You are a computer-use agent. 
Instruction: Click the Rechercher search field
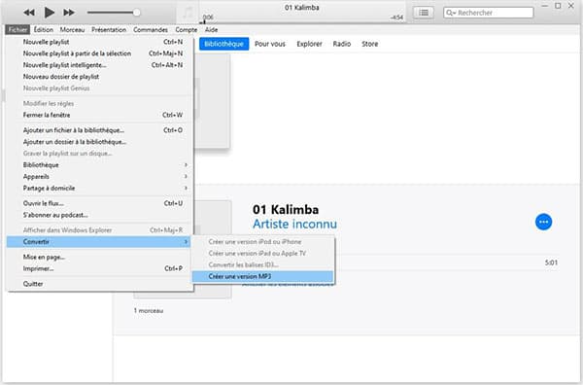(489, 13)
